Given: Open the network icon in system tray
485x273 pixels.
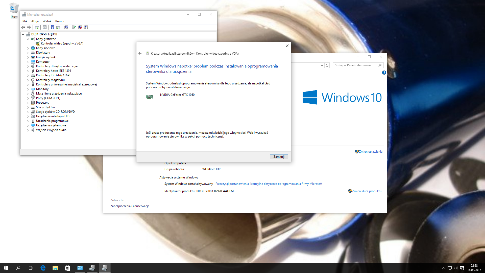Looking at the screenshot, I should [x=450, y=268].
